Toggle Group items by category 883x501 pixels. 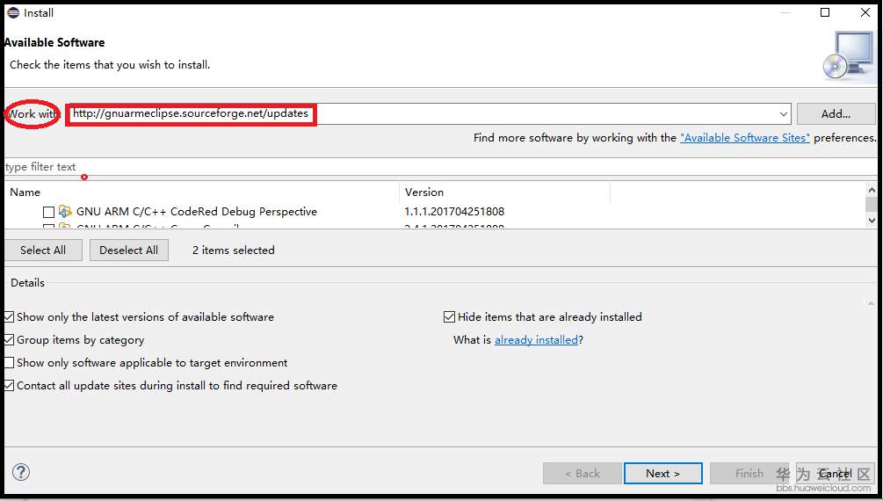point(9,340)
